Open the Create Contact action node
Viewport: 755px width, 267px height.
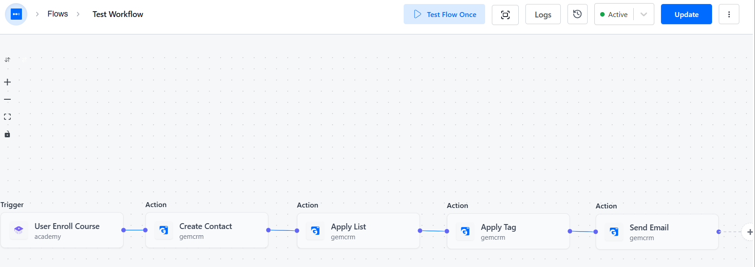(207, 230)
